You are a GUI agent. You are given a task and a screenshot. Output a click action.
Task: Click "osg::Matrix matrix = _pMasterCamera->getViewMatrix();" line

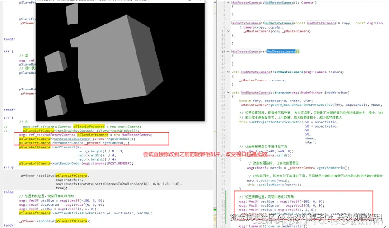(298, 168)
